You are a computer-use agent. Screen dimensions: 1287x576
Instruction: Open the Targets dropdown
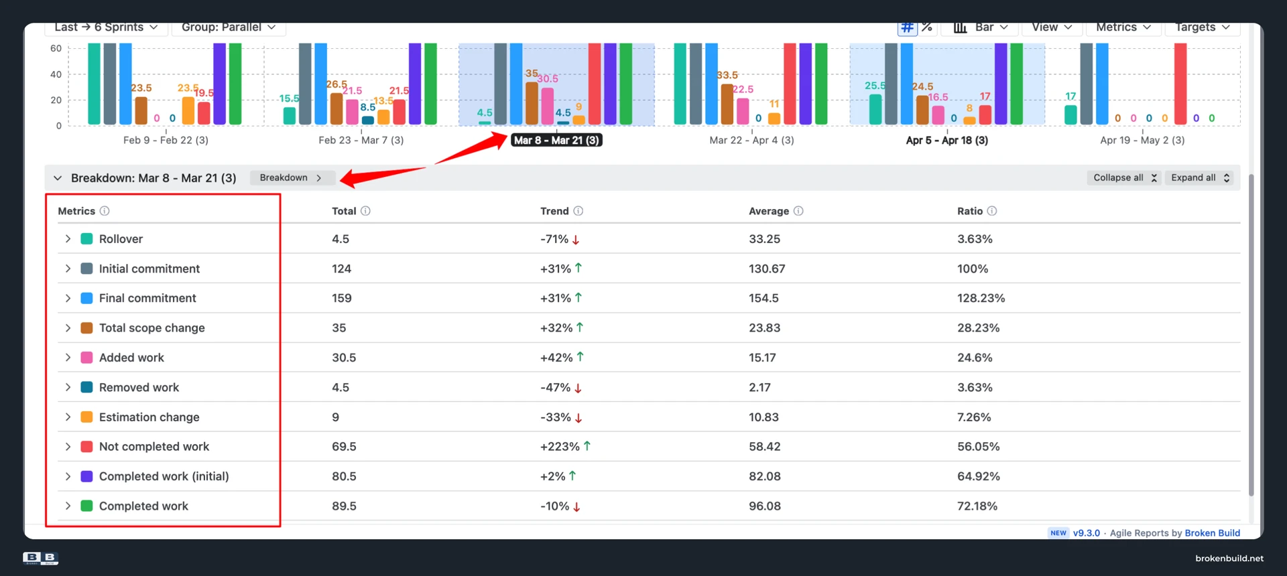point(1203,27)
